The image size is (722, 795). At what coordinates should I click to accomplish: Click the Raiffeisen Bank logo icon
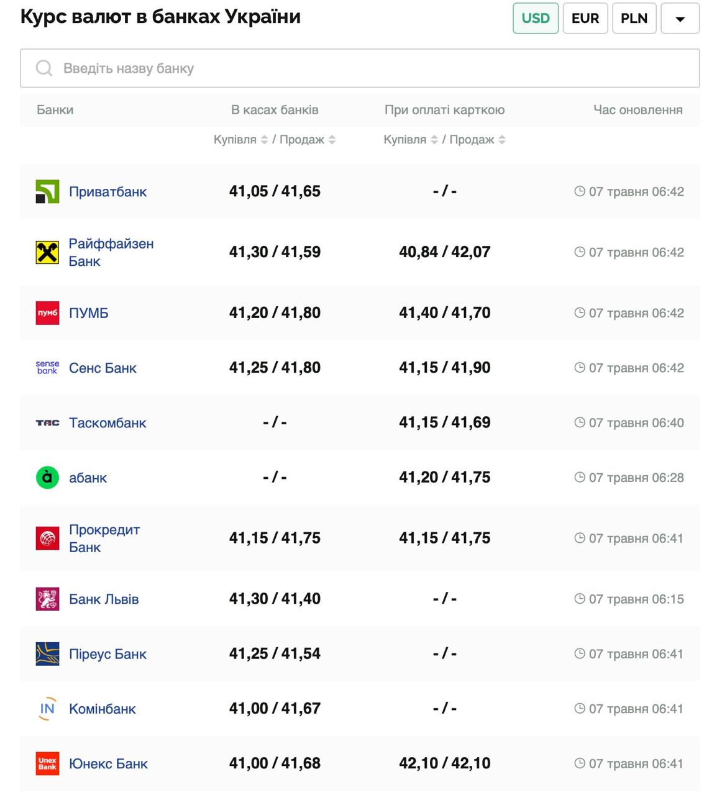click(x=47, y=252)
